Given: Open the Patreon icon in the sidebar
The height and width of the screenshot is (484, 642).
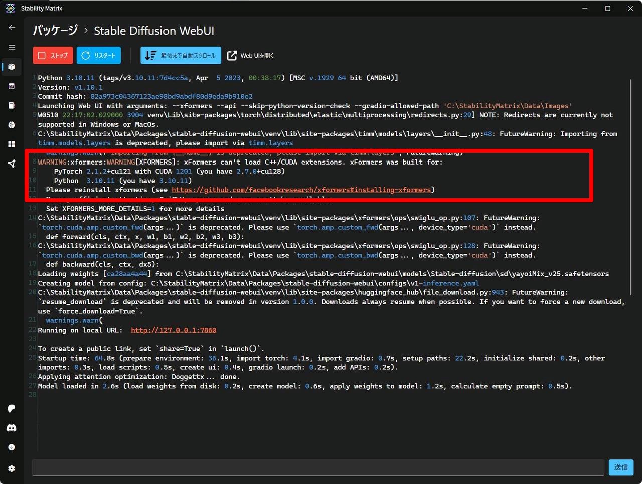Looking at the screenshot, I should (x=12, y=409).
